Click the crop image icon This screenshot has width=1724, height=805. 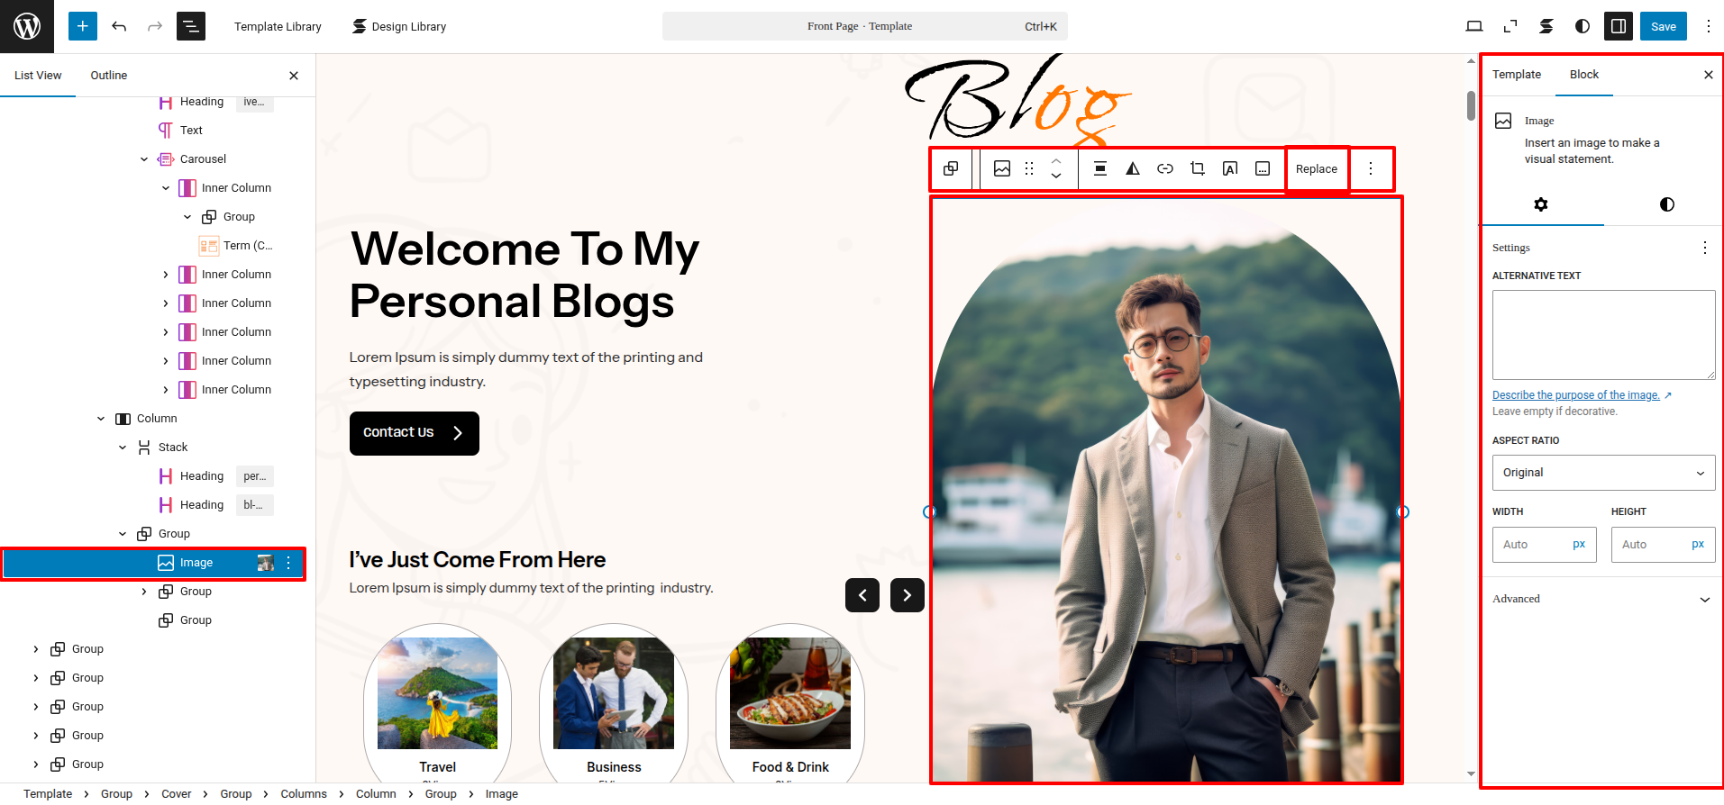(1198, 168)
